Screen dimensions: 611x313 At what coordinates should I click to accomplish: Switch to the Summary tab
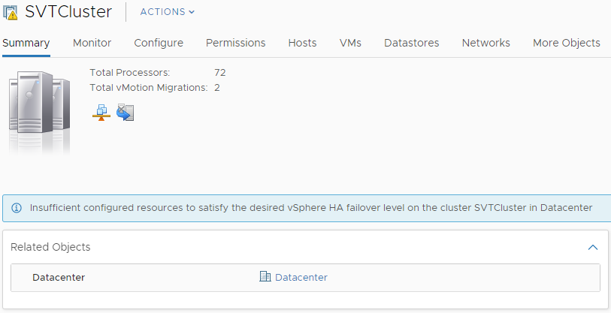(26, 43)
